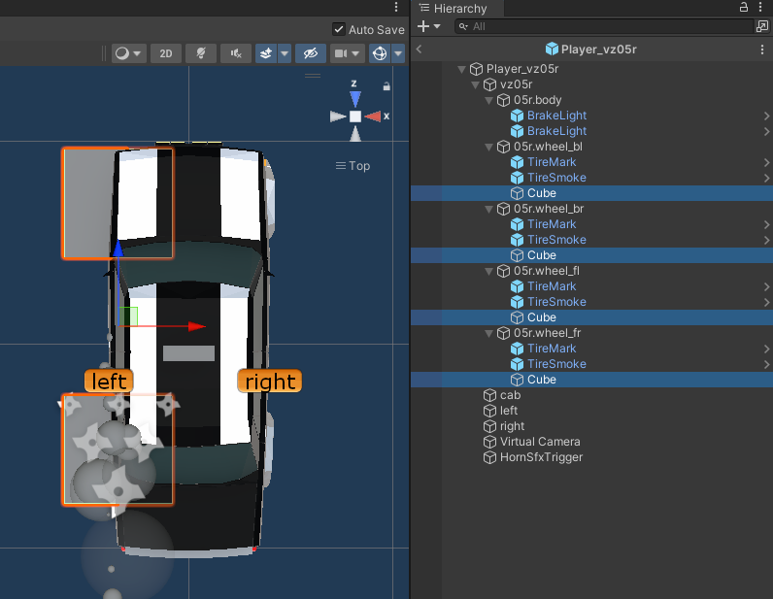Select the Virtual Camera object

(x=540, y=442)
